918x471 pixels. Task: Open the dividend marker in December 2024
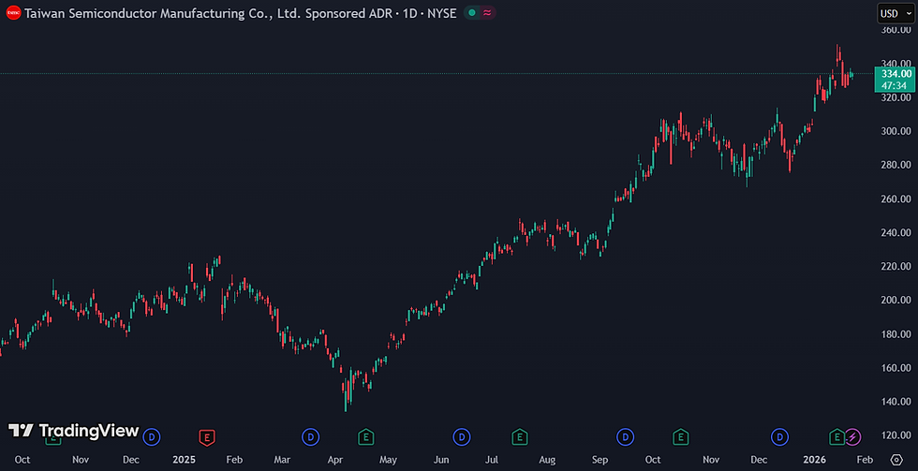(x=152, y=436)
